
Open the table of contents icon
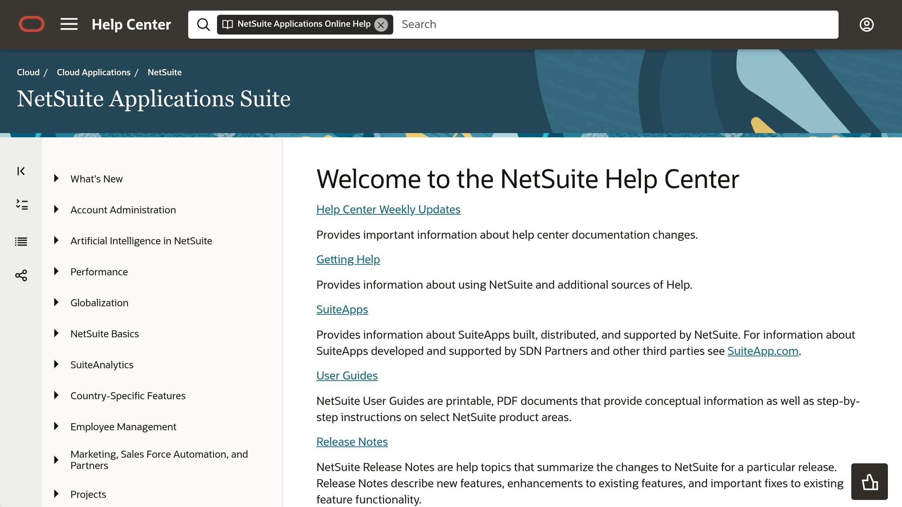pyautogui.click(x=21, y=205)
